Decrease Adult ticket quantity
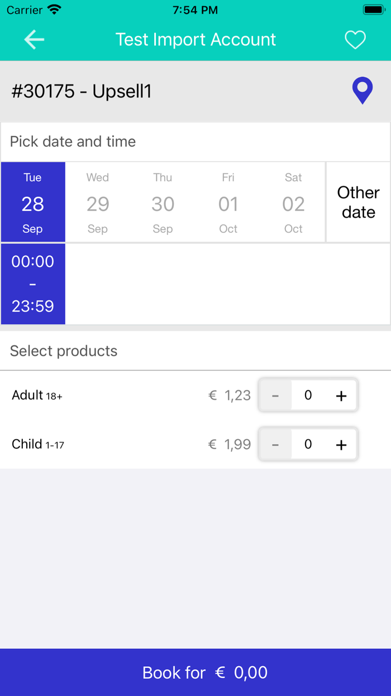 point(275,396)
